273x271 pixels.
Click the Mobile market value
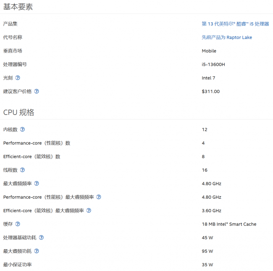209,51
